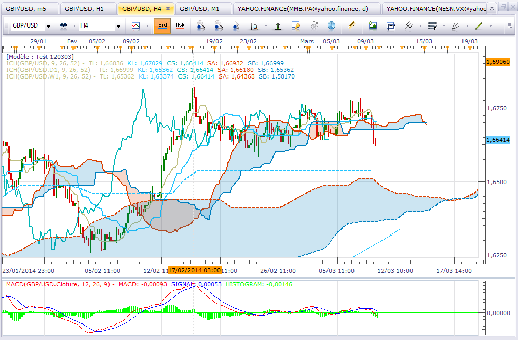Viewport: 518px width, 340px height.
Task: Close the GBP/USD, H4 tab
Action: click(x=168, y=9)
